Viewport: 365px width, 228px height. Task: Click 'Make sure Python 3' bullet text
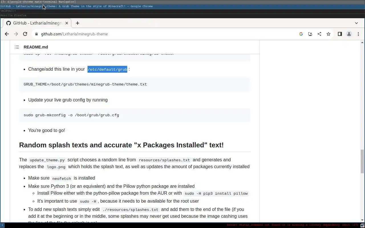click(111, 186)
